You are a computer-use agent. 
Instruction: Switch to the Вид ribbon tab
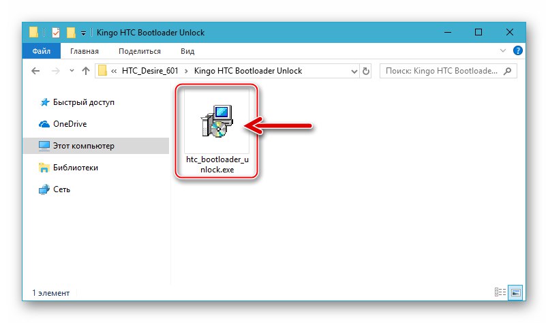point(187,51)
